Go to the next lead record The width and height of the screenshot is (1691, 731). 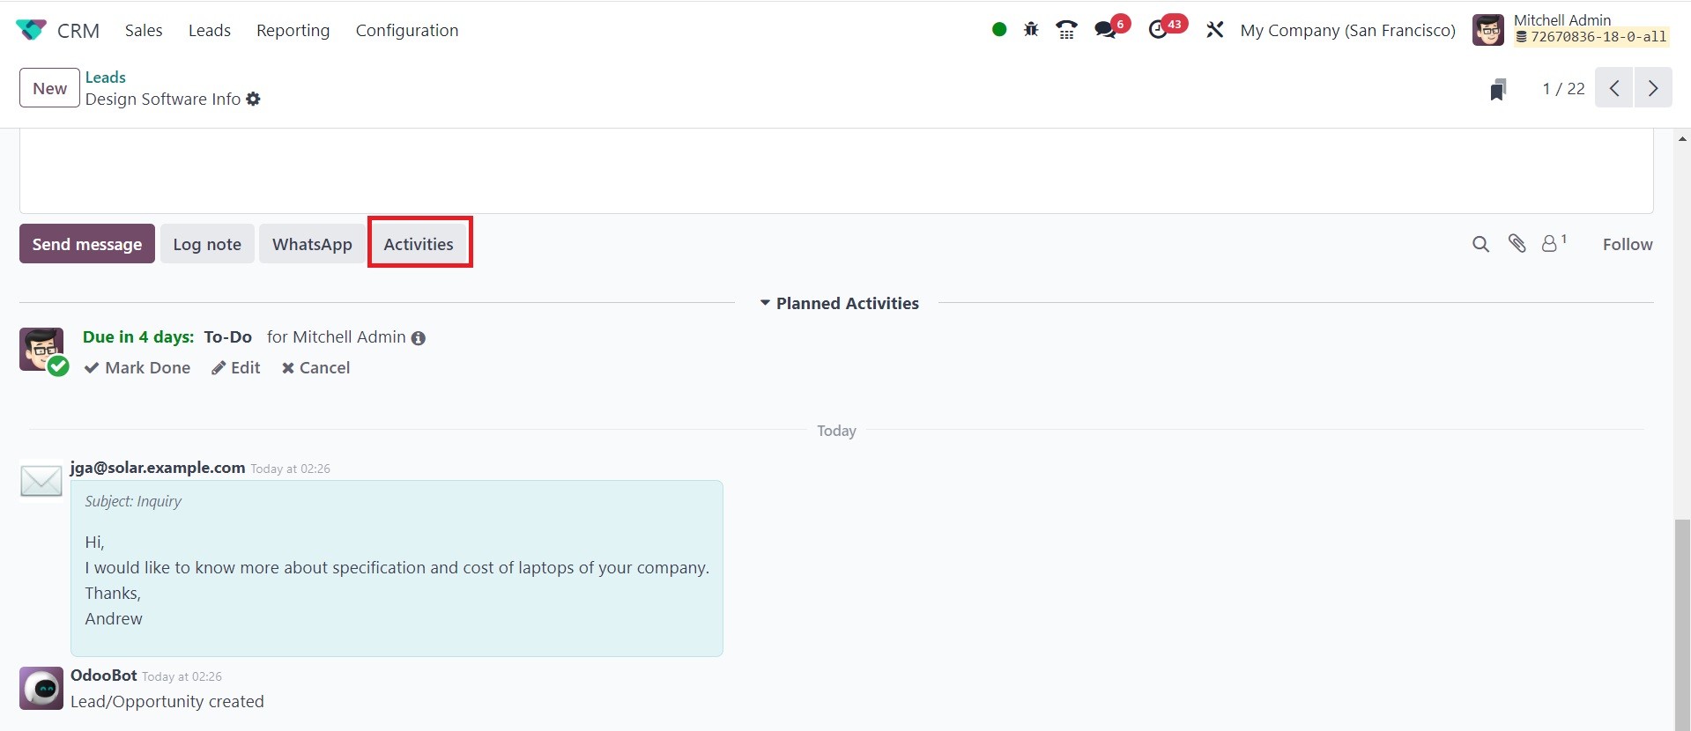(x=1653, y=89)
